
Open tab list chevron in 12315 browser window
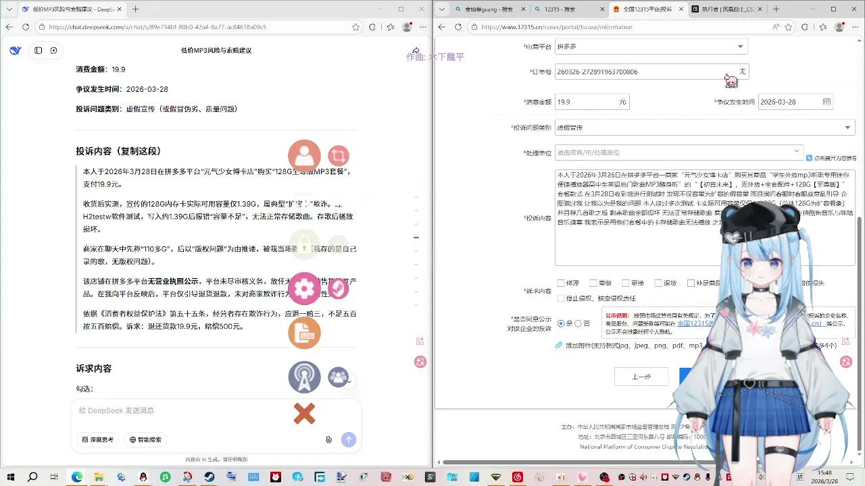coord(442,9)
